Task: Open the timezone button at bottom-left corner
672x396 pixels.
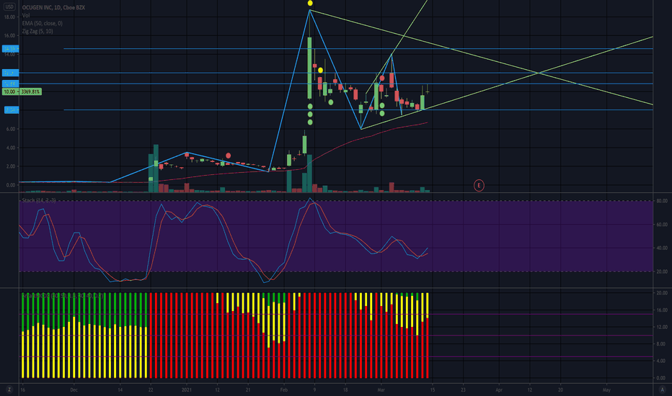Action: pyautogui.click(x=9, y=390)
